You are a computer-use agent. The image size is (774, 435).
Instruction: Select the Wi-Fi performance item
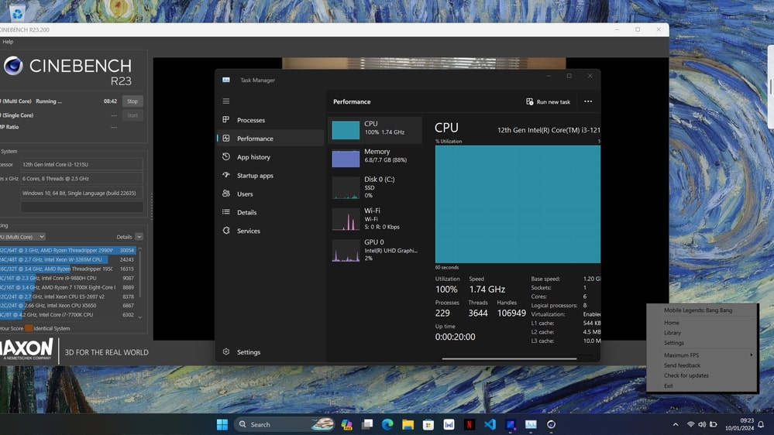(375, 218)
